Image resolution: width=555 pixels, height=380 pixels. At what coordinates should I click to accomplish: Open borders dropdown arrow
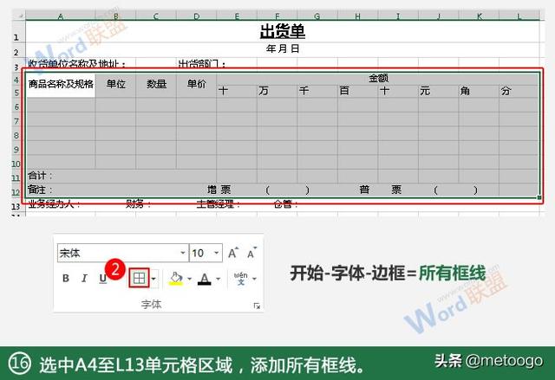tap(153, 279)
